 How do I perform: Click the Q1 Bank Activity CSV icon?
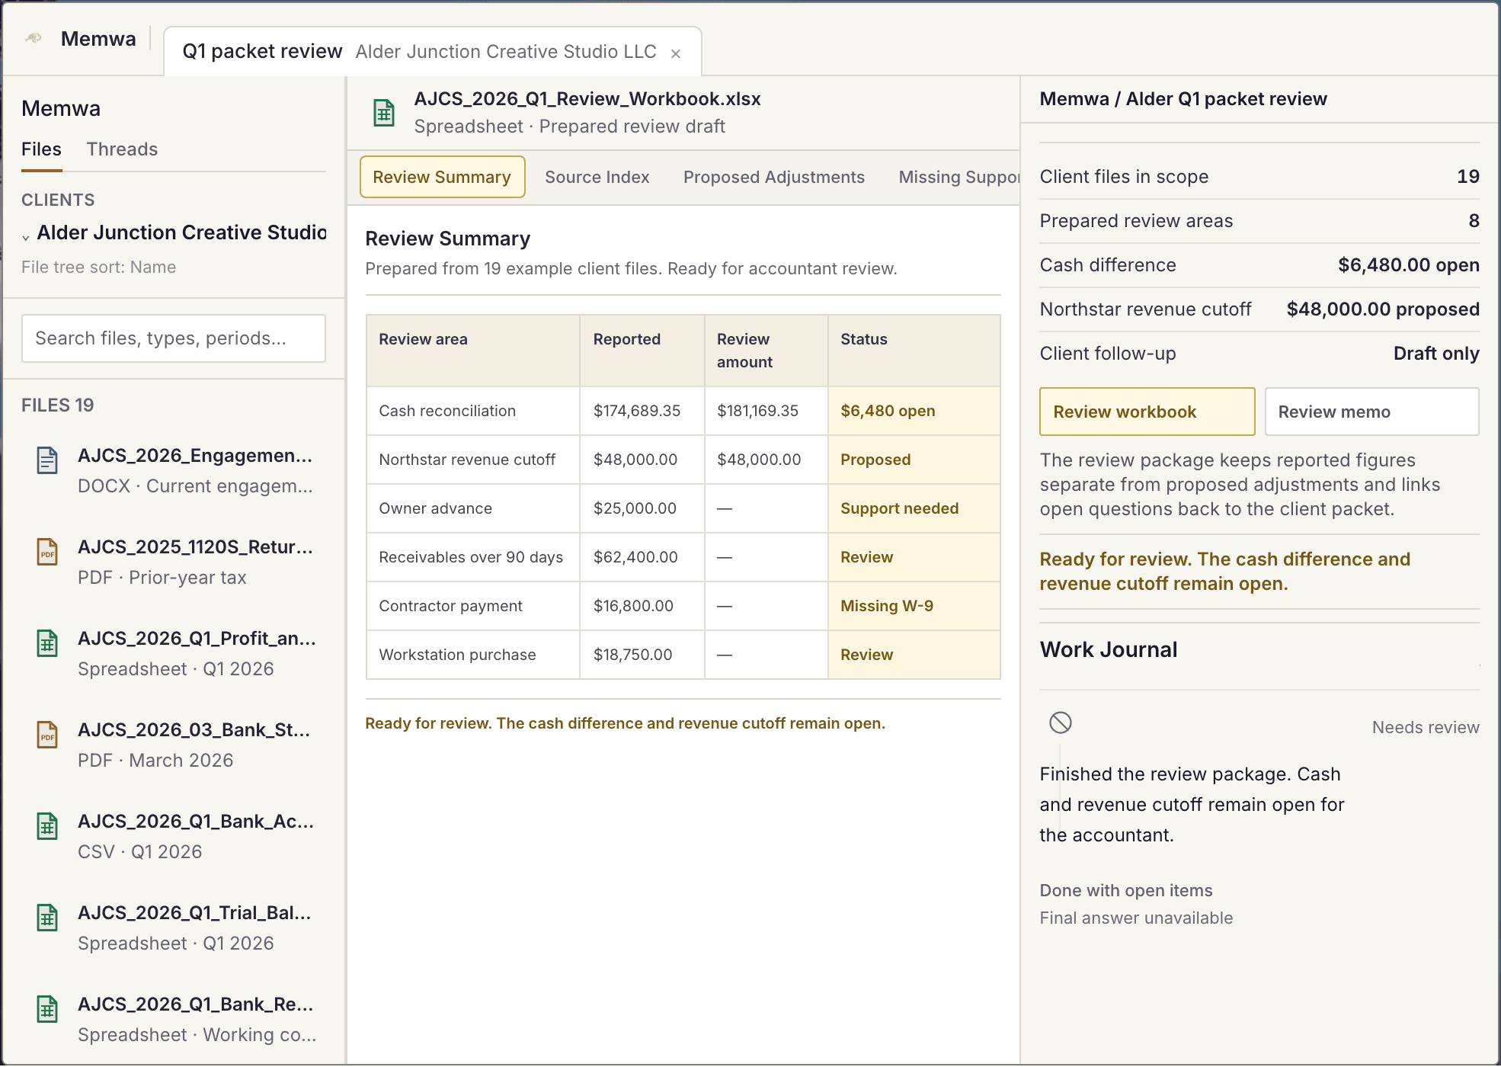pos(47,826)
